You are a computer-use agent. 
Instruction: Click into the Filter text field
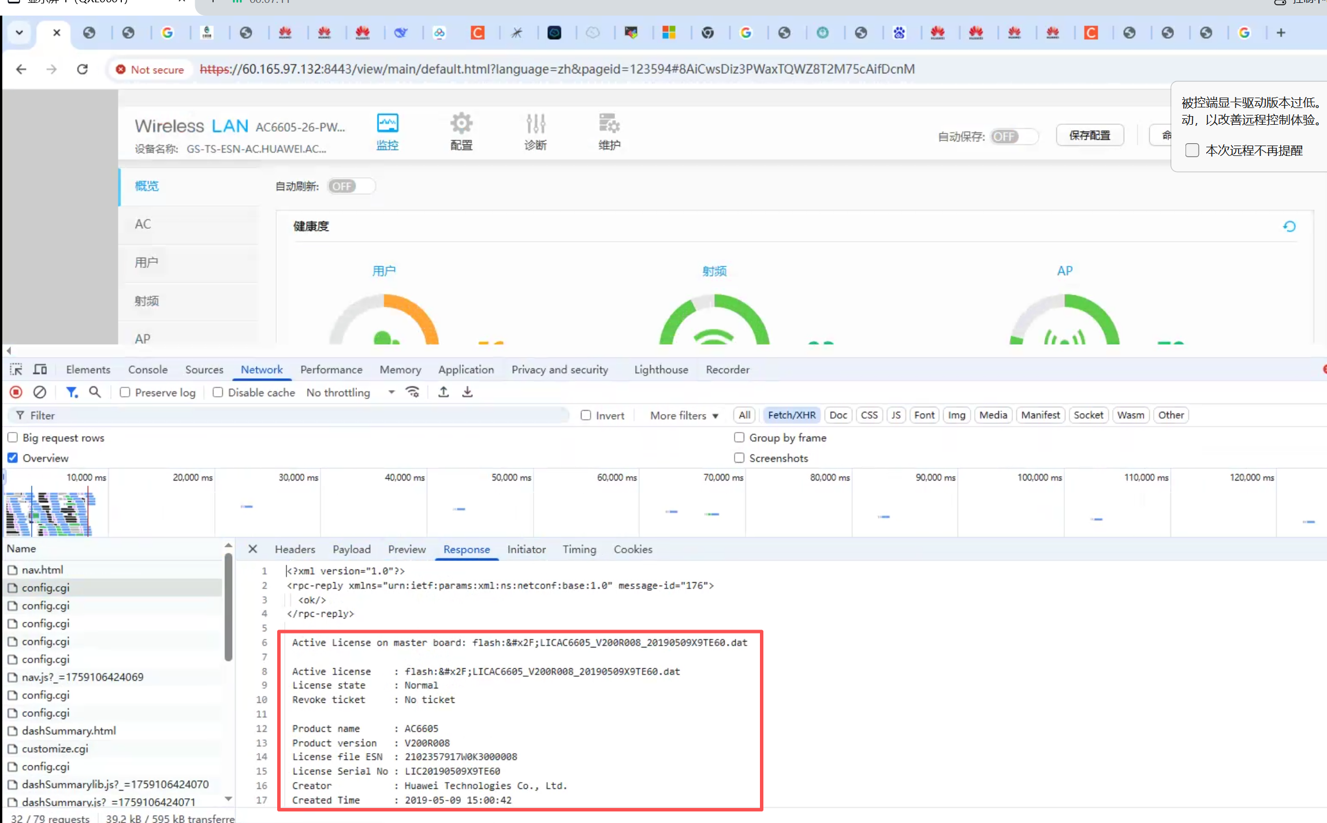[x=289, y=415]
